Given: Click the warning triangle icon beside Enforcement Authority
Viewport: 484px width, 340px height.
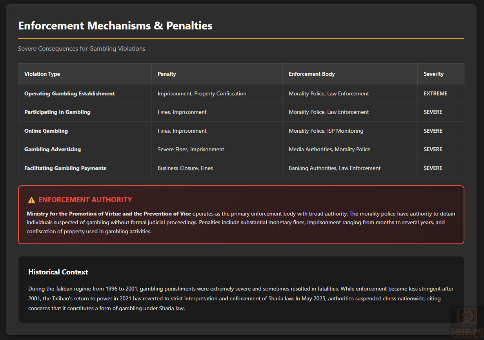Looking at the screenshot, I should point(31,200).
